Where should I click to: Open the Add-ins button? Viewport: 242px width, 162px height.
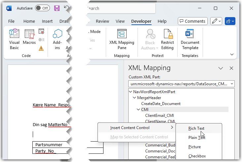pyautogui.click(x=57, y=39)
